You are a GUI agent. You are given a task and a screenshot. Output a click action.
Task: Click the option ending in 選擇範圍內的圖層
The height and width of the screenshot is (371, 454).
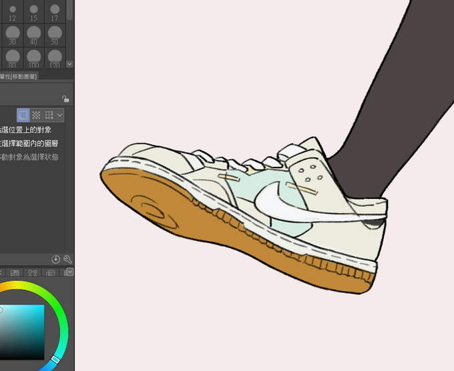click(x=29, y=143)
